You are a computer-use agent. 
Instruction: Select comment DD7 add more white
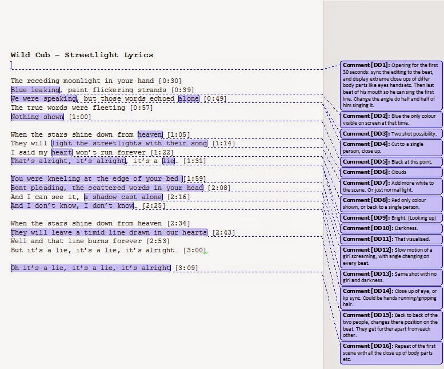point(391,186)
